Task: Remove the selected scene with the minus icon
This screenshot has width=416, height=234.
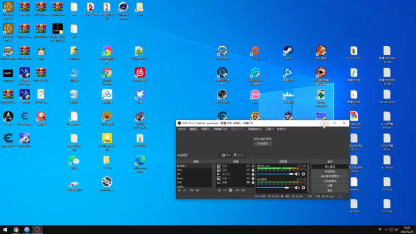Action: [x=185, y=190]
